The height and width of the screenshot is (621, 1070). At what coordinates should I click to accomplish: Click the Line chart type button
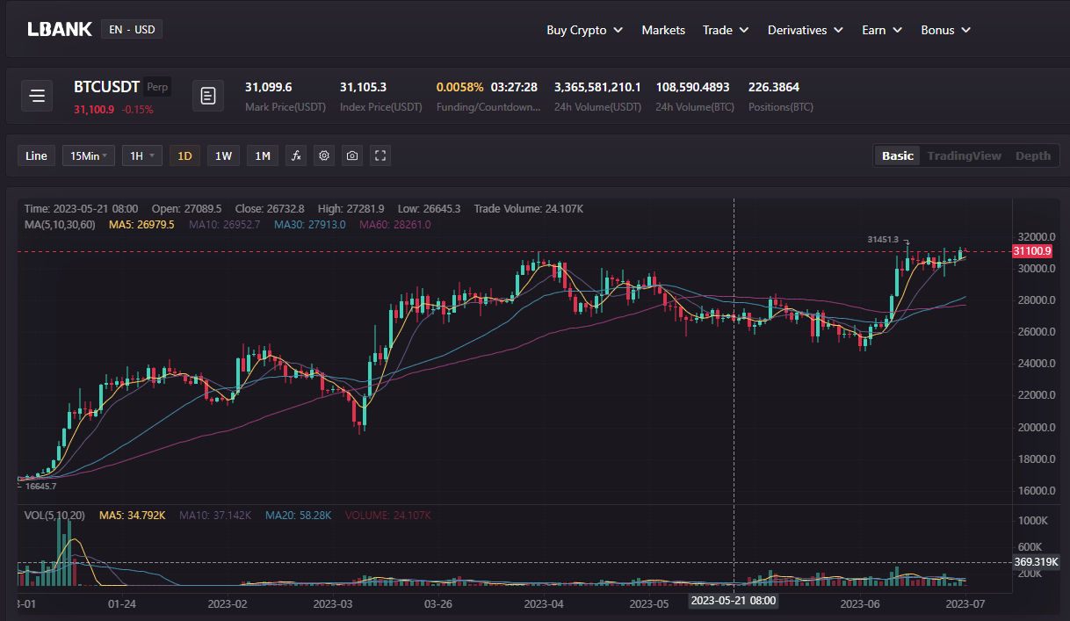pos(36,155)
